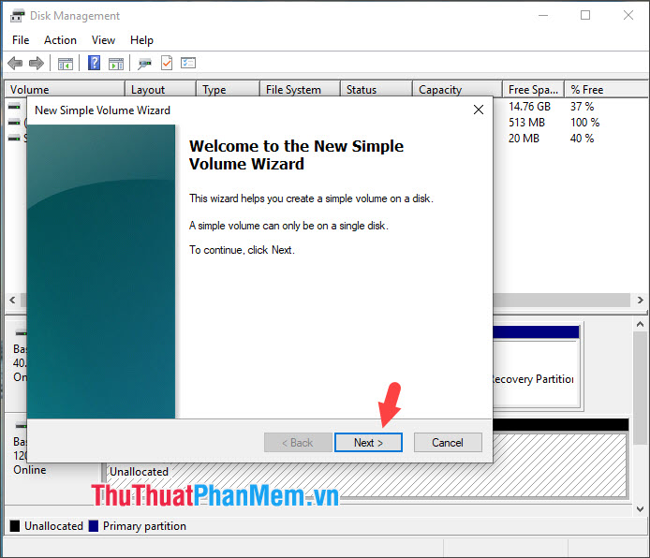
Task: Click the Forward arrow toolbar icon
Action: pos(37,63)
